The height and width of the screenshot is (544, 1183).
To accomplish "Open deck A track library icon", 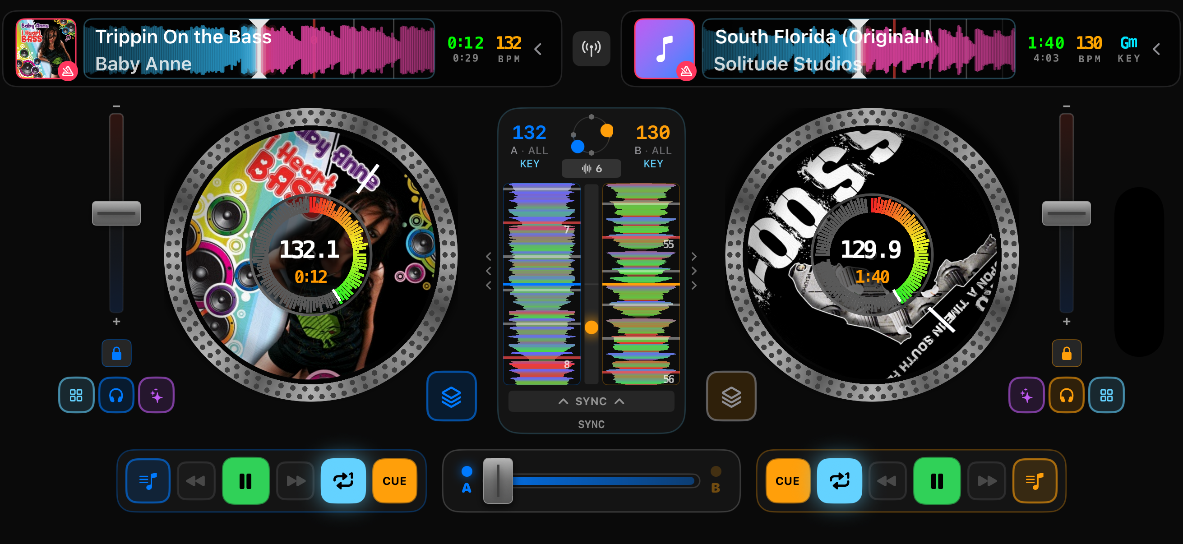I will (148, 481).
